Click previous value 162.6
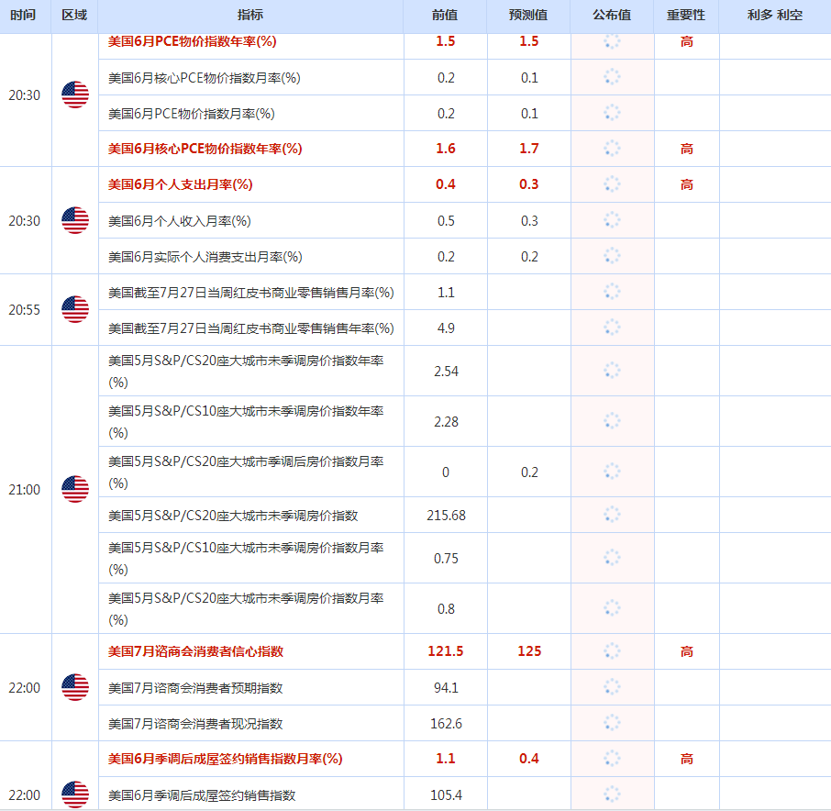The height and width of the screenshot is (811, 831). pyautogui.click(x=446, y=724)
